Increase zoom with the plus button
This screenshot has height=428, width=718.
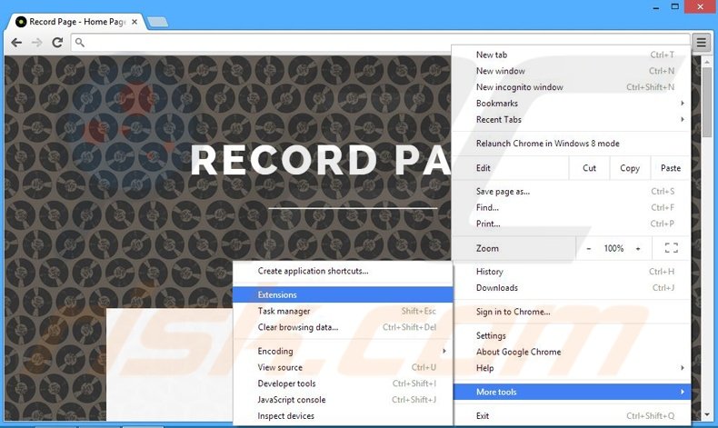point(638,248)
